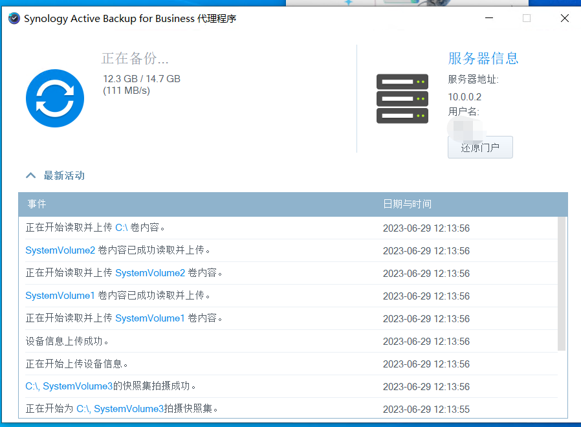Click the 12.3 GB / 14.7 GB progress text
Screen dimensions: 581x427
click(142, 79)
